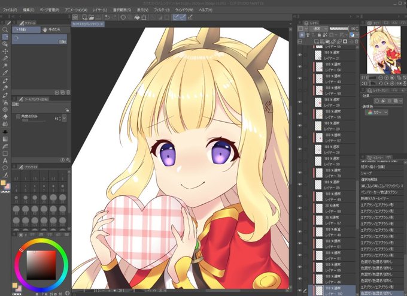Pick shade in color square

41,265
